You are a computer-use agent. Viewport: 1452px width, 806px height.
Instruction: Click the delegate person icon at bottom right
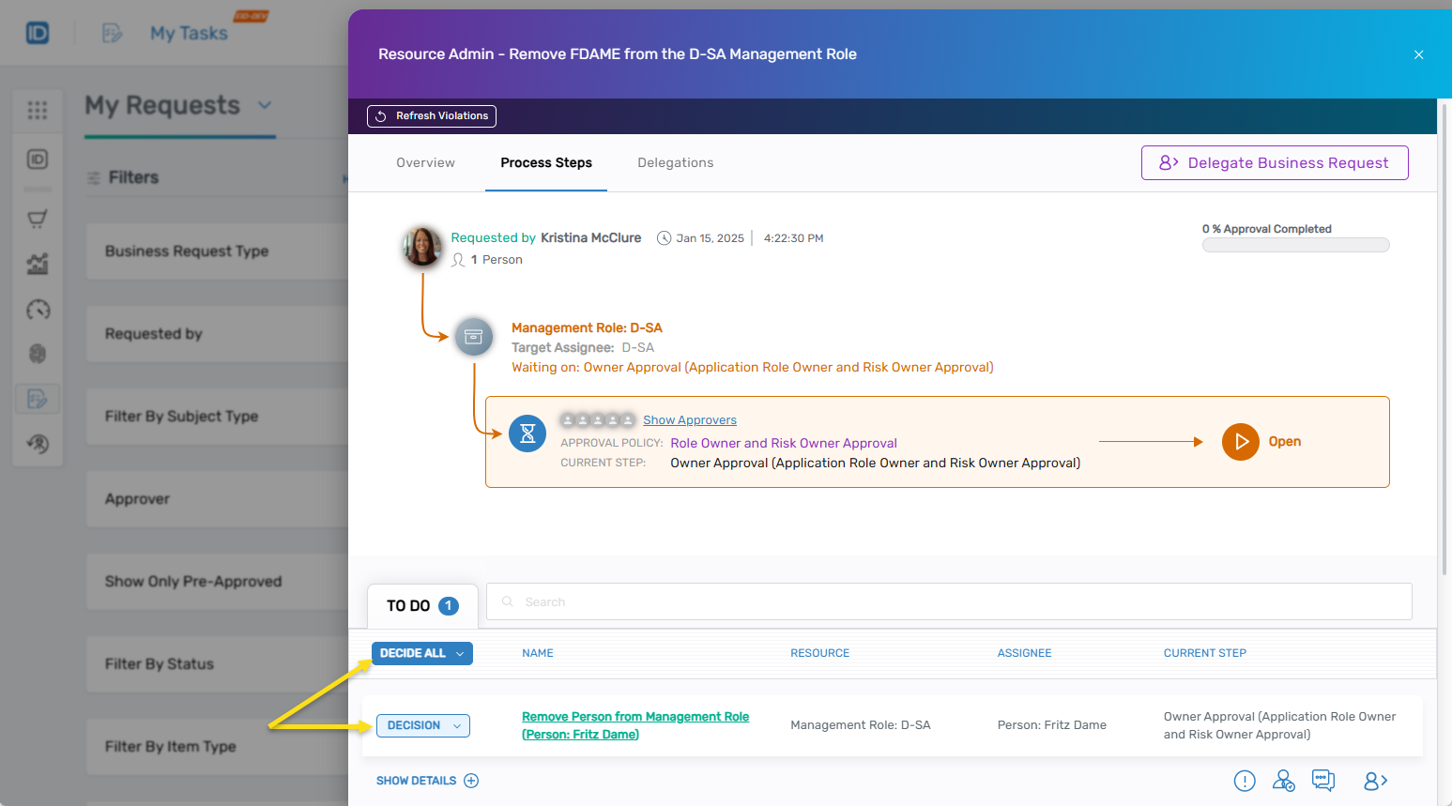pos(1375,781)
